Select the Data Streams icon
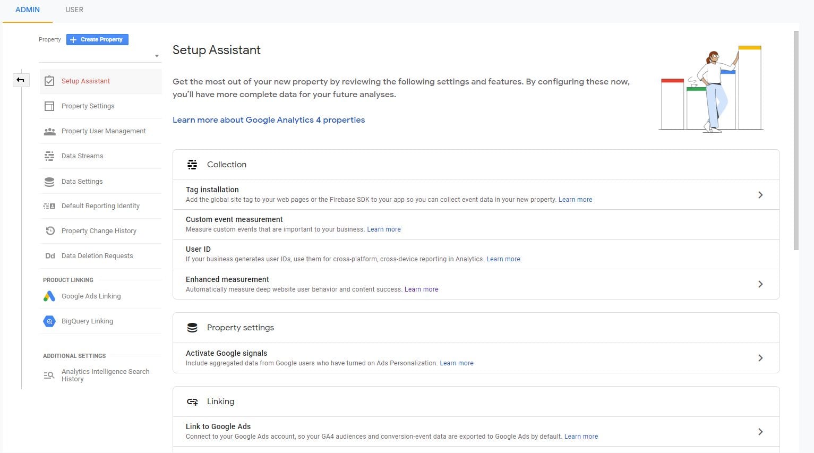Viewport: 814px width, 453px height. 49,156
